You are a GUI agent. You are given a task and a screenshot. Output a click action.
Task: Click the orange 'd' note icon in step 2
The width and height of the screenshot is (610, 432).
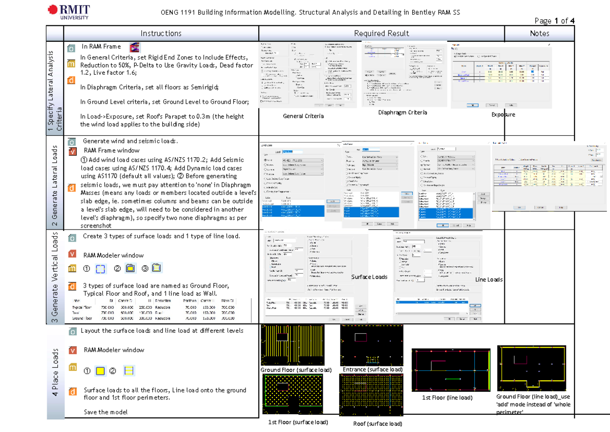pyautogui.click(x=72, y=188)
